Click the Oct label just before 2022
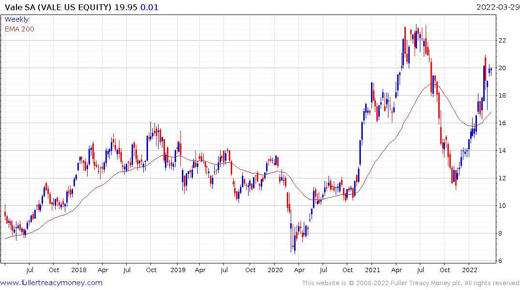Screen dimensions: 520x290 pyautogui.click(x=445, y=270)
